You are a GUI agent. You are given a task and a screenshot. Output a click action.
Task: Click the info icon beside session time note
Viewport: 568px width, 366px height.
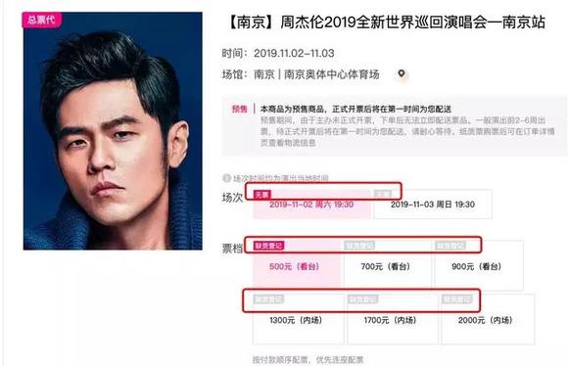(x=226, y=178)
